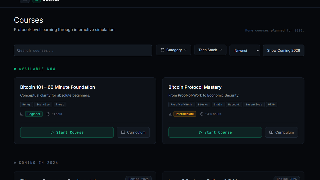Screen dimensions: 320x180
Task: Open the Tech Stack dropdown
Action: click(x=210, y=50)
